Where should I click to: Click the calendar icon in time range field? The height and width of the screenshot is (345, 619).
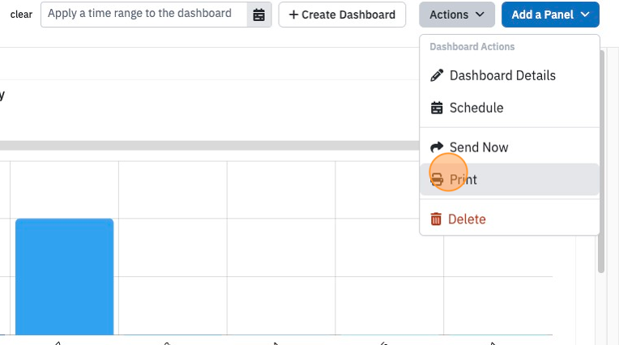click(x=259, y=15)
